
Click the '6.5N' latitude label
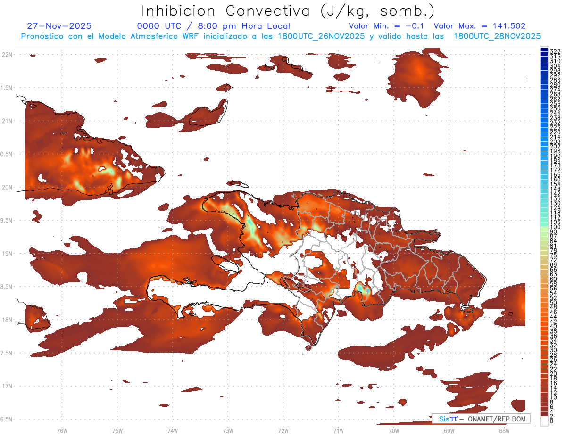coord(7,419)
